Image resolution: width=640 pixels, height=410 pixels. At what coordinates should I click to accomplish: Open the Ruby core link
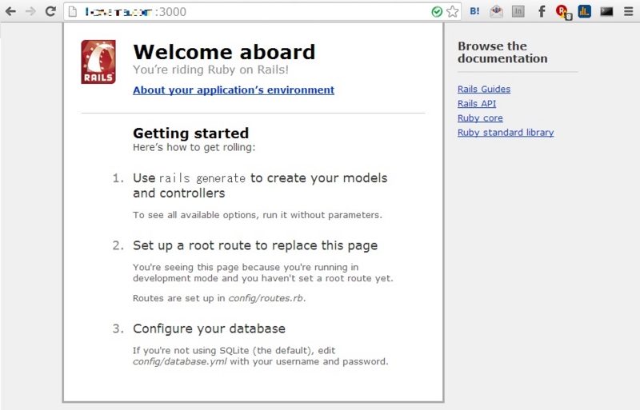pos(480,118)
